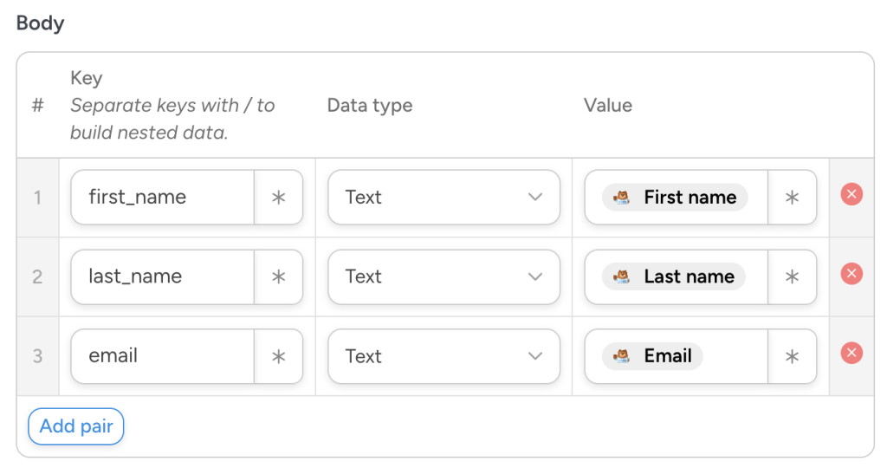Image resolution: width=887 pixels, height=468 pixels.
Task: Open Data type dropdown for email row
Action: click(x=443, y=356)
